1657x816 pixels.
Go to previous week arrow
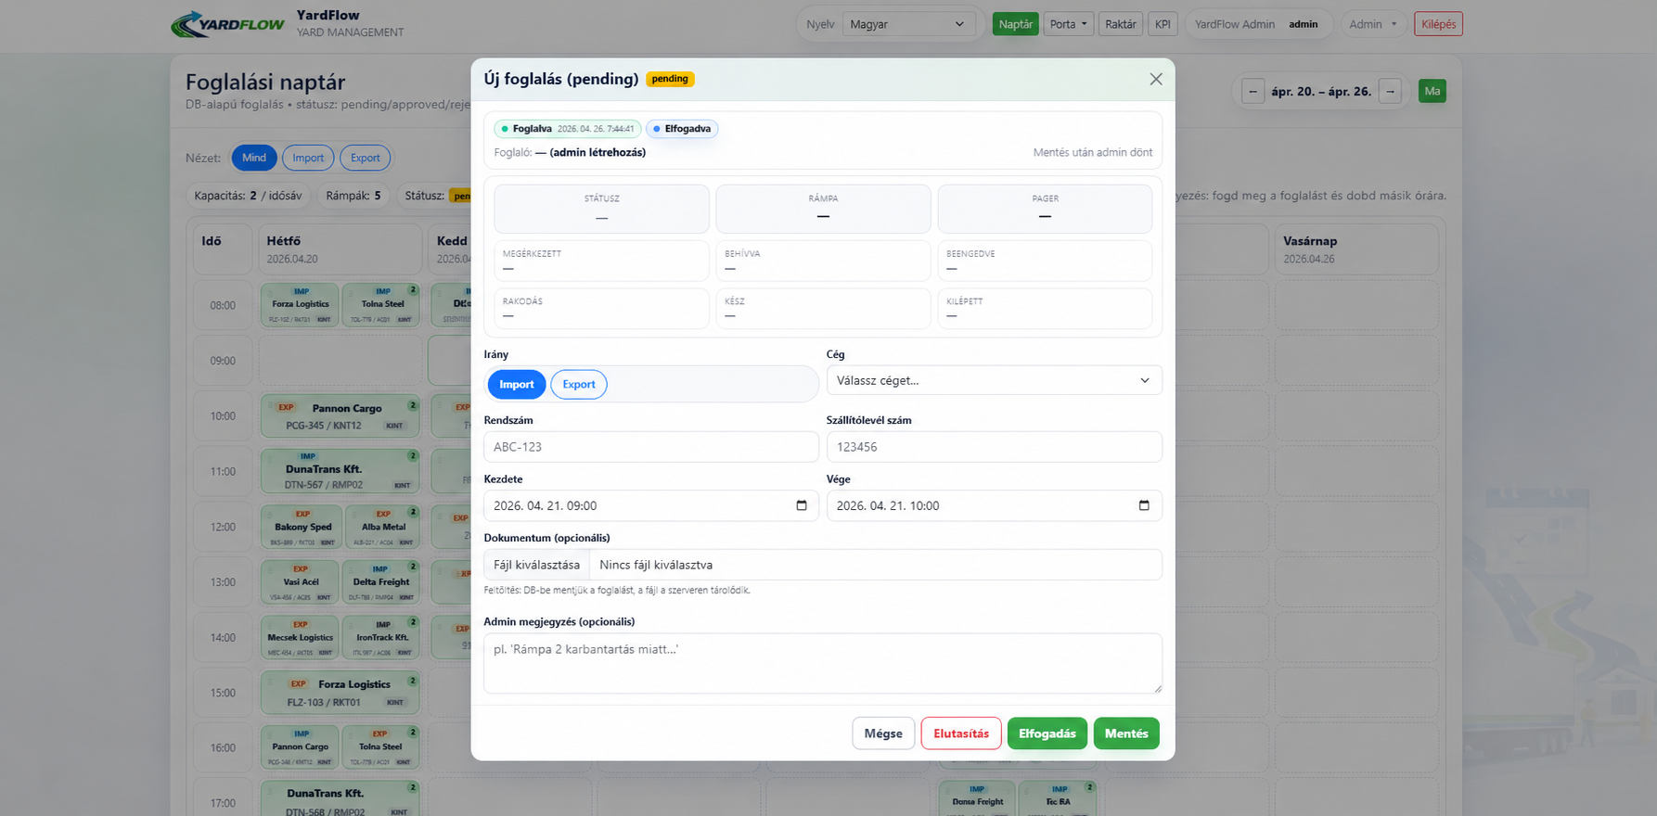click(x=1252, y=91)
